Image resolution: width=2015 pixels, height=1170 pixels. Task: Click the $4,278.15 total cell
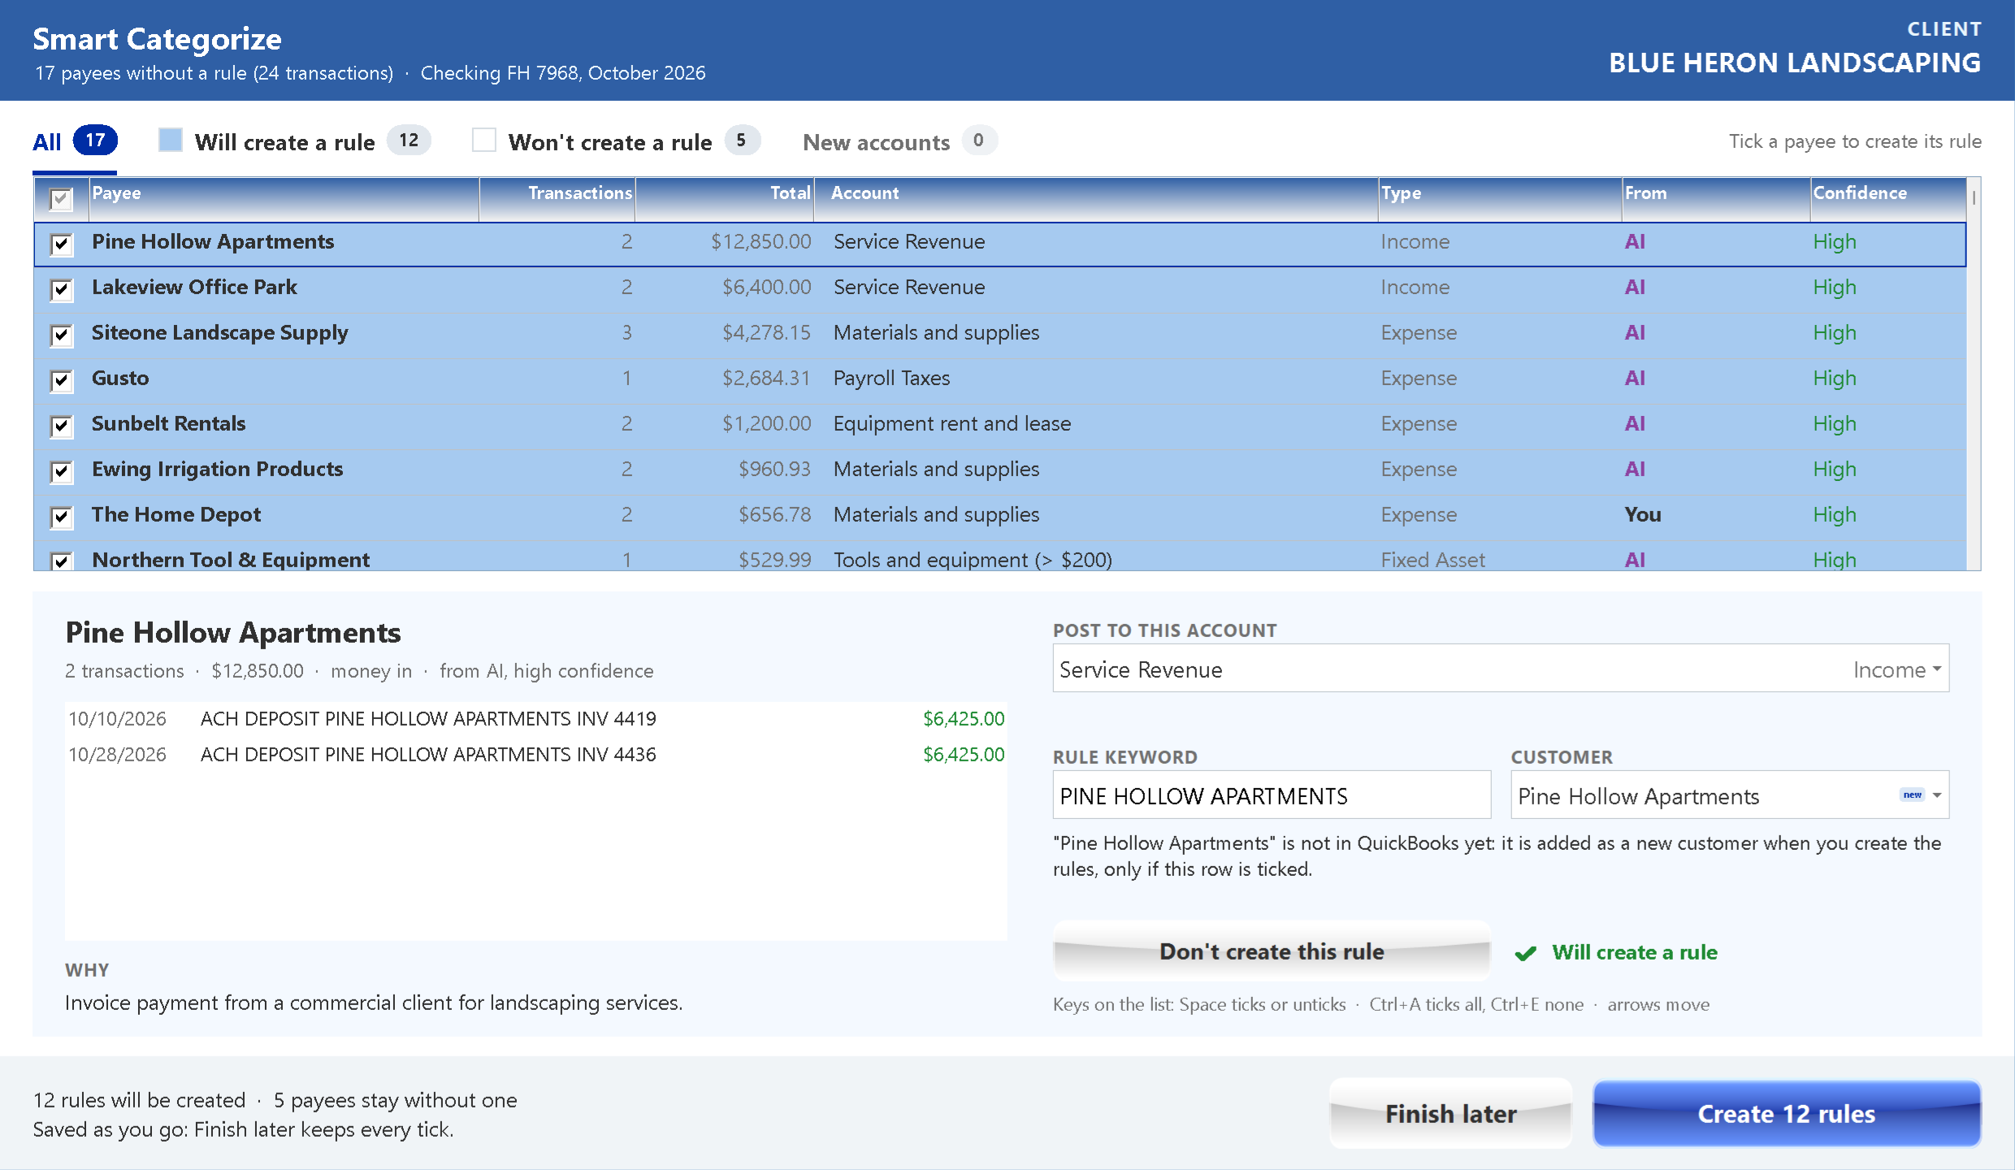[766, 332]
